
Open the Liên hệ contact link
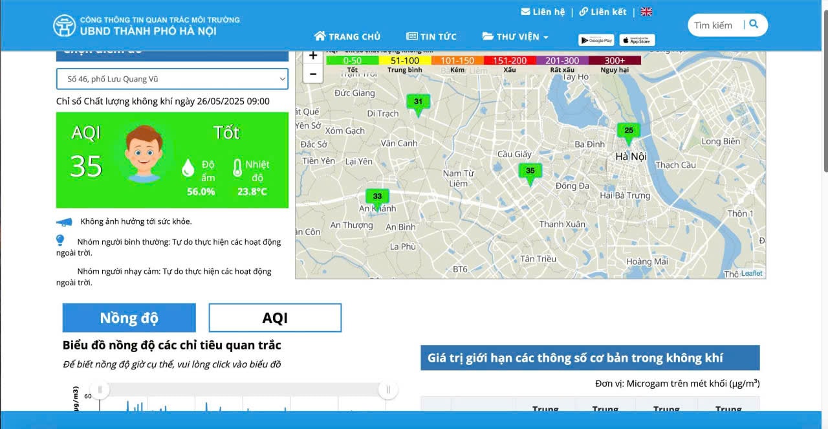pos(543,12)
